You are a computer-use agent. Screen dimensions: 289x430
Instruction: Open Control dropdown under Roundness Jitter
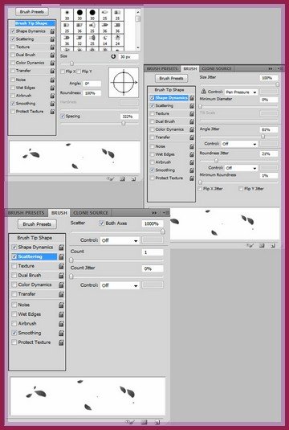(241, 168)
